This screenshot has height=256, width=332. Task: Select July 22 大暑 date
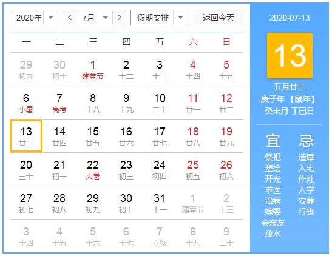(93, 170)
